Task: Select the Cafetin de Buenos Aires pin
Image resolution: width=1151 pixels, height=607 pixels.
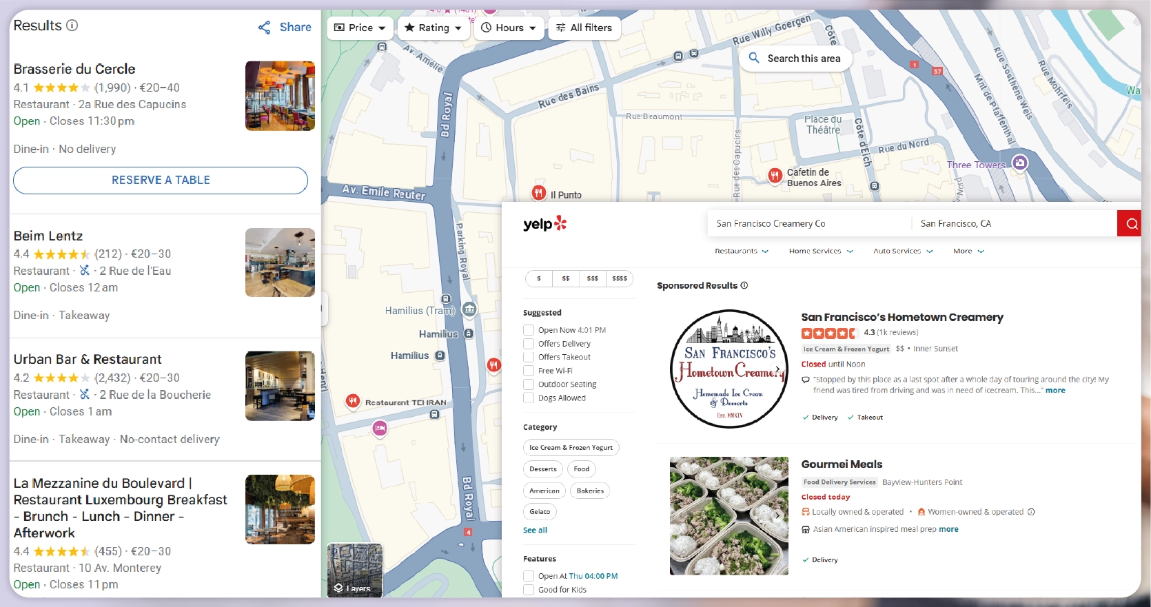Action: 775,176
